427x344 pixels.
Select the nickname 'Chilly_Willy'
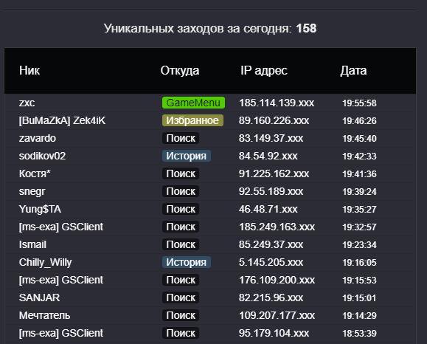coord(45,263)
